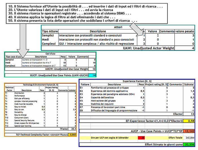Select the UUCP total cell showing 14
Viewport: 198px width, 150px height.
coord(92,75)
